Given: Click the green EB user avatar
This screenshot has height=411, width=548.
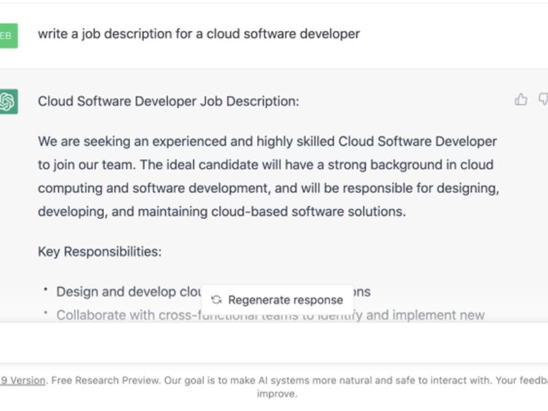Looking at the screenshot, I should (x=8, y=36).
